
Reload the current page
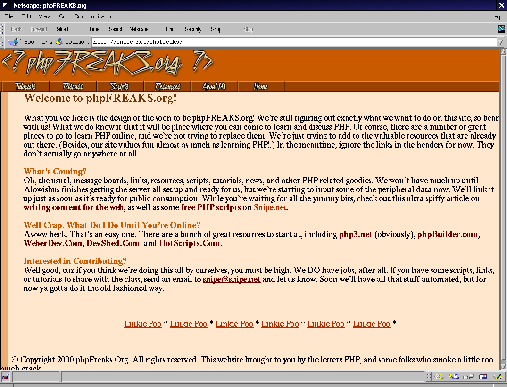(x=61, y=29)
